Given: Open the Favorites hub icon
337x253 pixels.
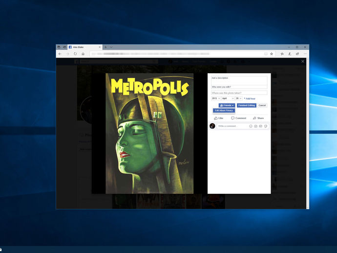Looking at the screenshot, I should pyautogui.click(x=282, y=54).
